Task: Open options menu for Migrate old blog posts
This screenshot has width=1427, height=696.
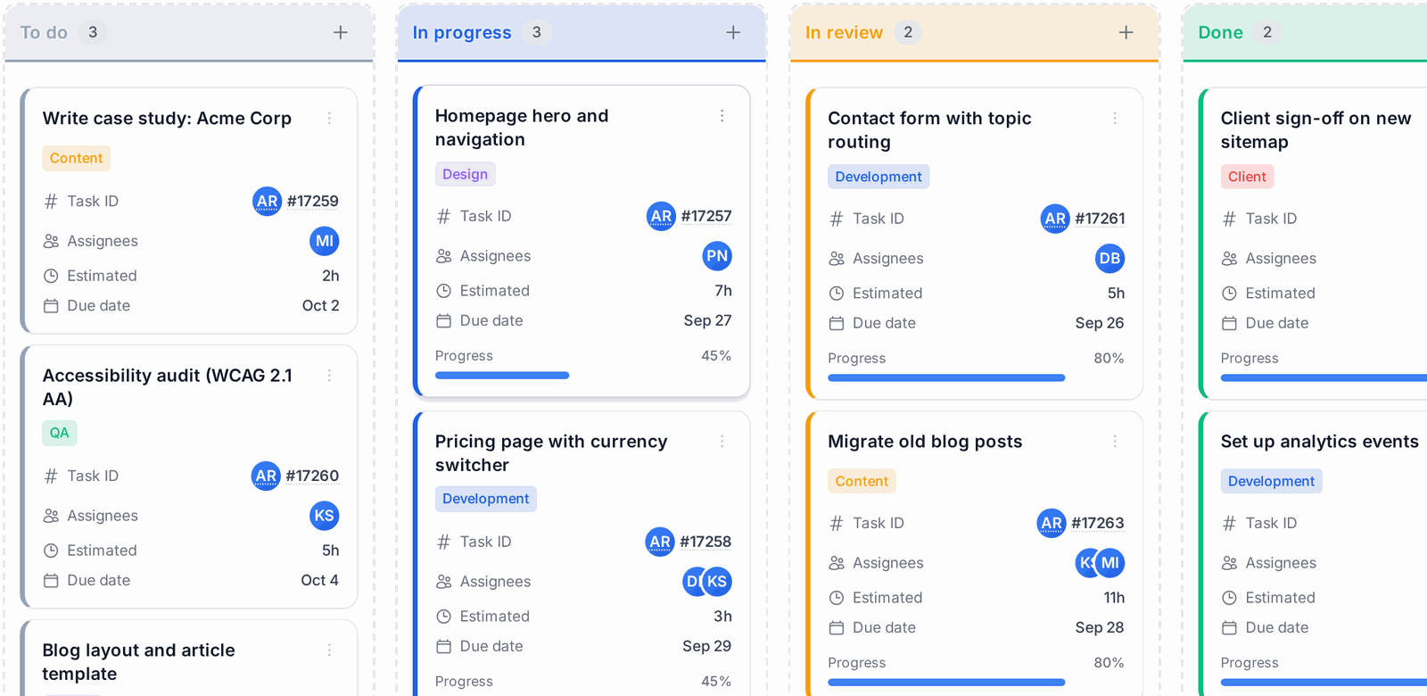Action: [x=1115, y=442]
